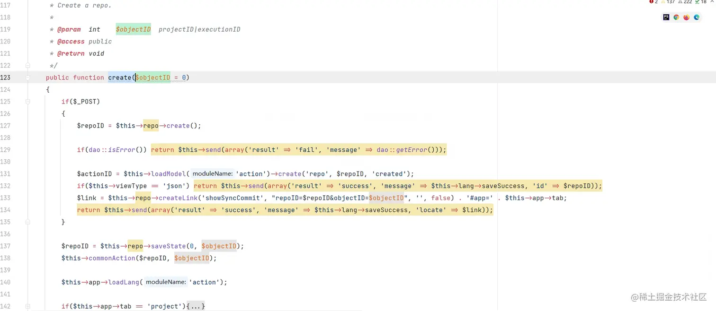Image resolution: width=716 pixels, height=311 pixels.
Task: Click the create function name on line 123
Action: (120, 78)
